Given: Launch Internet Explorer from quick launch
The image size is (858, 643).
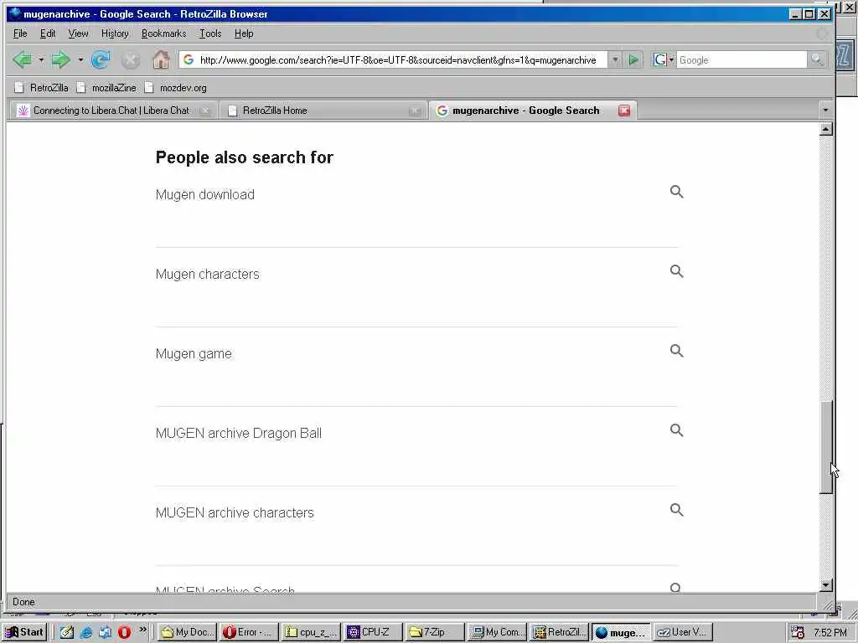Looking at the screenshot, I should 86,632.
